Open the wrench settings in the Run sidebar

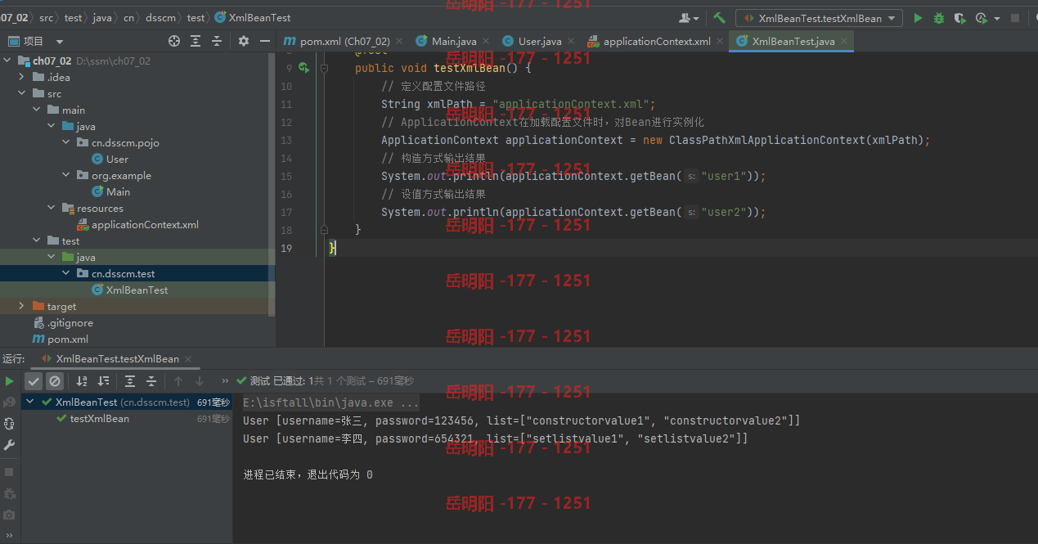click(x=9, y=445)
